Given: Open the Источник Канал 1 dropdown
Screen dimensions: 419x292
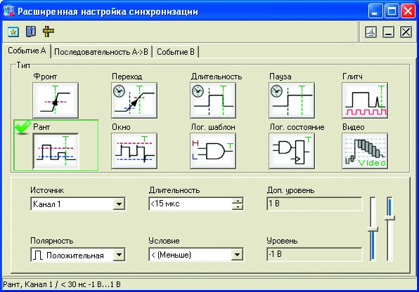Looking at the screenshot, I should (x=119, y=204).
